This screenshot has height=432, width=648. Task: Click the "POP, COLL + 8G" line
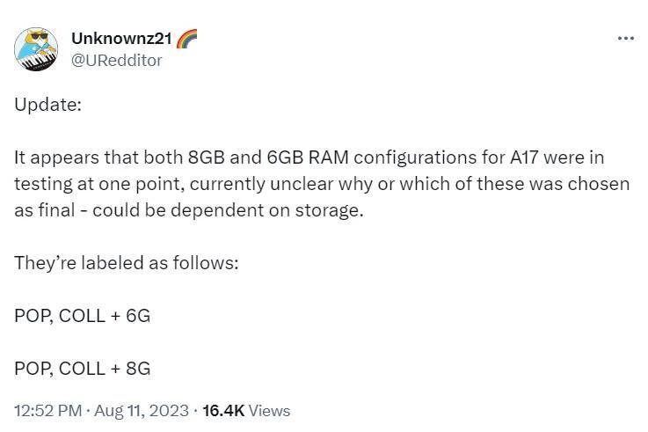coord(82,368)
